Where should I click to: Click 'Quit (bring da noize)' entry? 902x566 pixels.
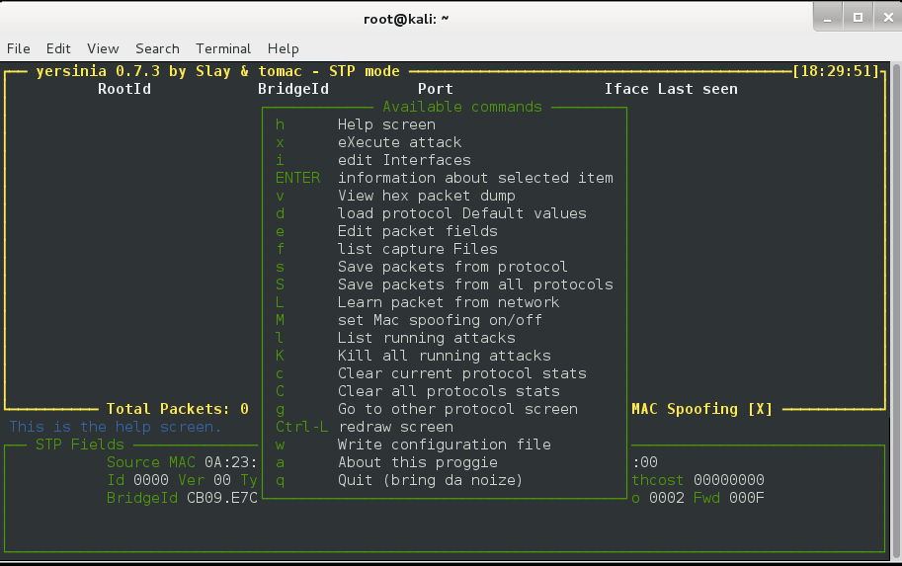click(430, 480)
